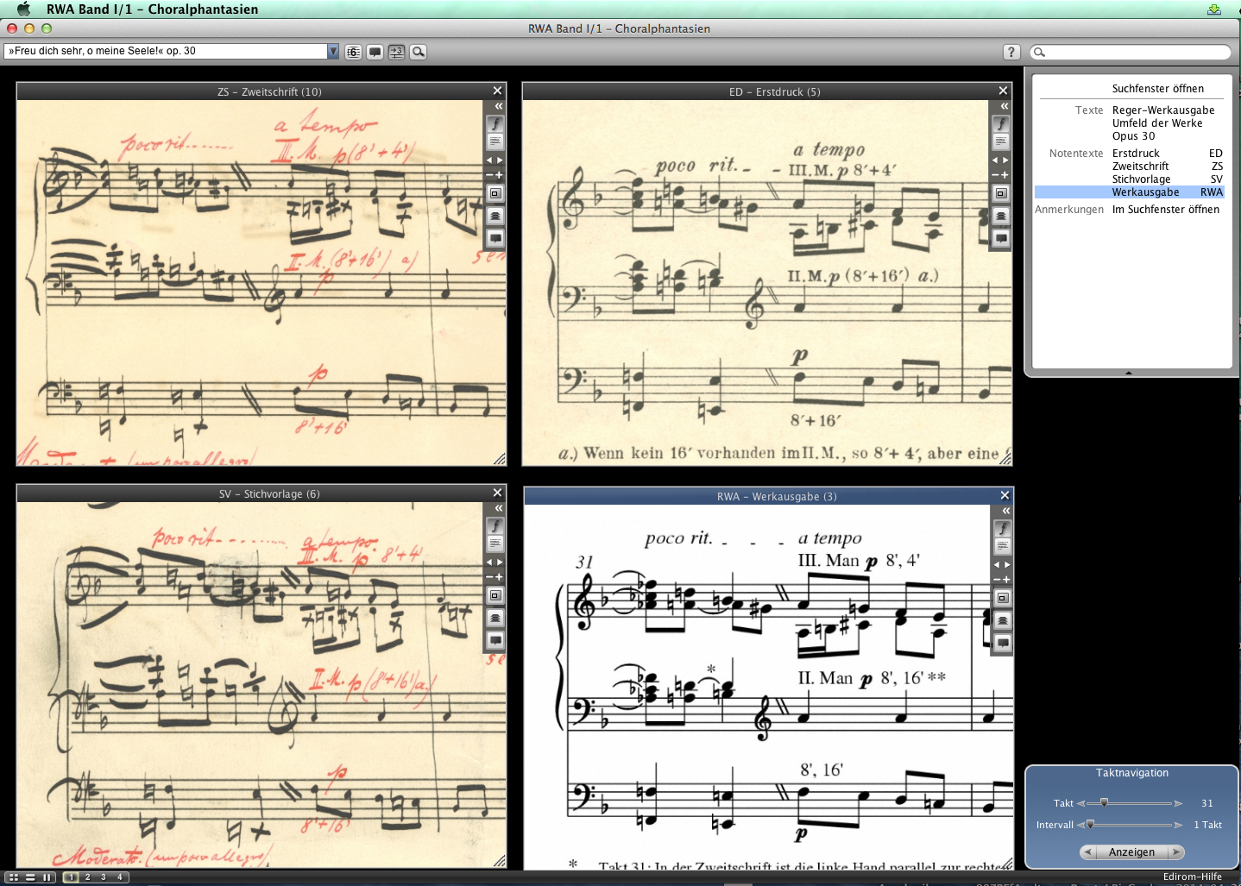Click the layers icon in Stichvorlage window
Screen dimensions: 1241x886
coord(495,618)
